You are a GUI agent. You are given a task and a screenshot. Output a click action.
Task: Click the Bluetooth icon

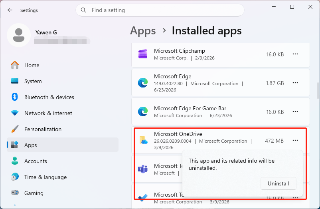click(15, 97)
